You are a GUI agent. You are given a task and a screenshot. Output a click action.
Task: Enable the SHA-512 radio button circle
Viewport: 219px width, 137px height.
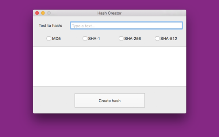click(x=157, y=38)
